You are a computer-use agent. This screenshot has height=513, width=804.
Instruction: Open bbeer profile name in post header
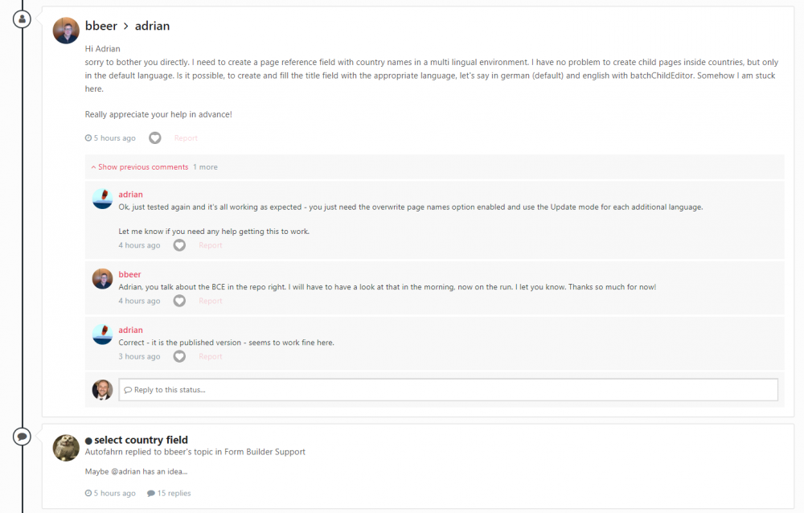click(x=101, y=26)
